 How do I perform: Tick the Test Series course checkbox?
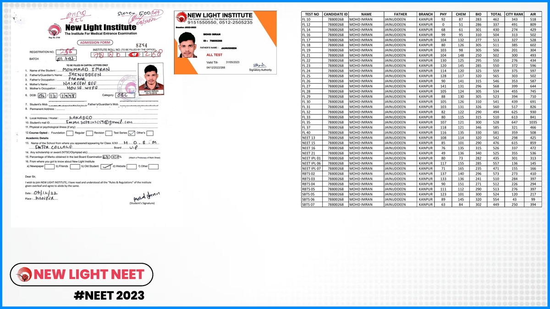pos(132,133)
